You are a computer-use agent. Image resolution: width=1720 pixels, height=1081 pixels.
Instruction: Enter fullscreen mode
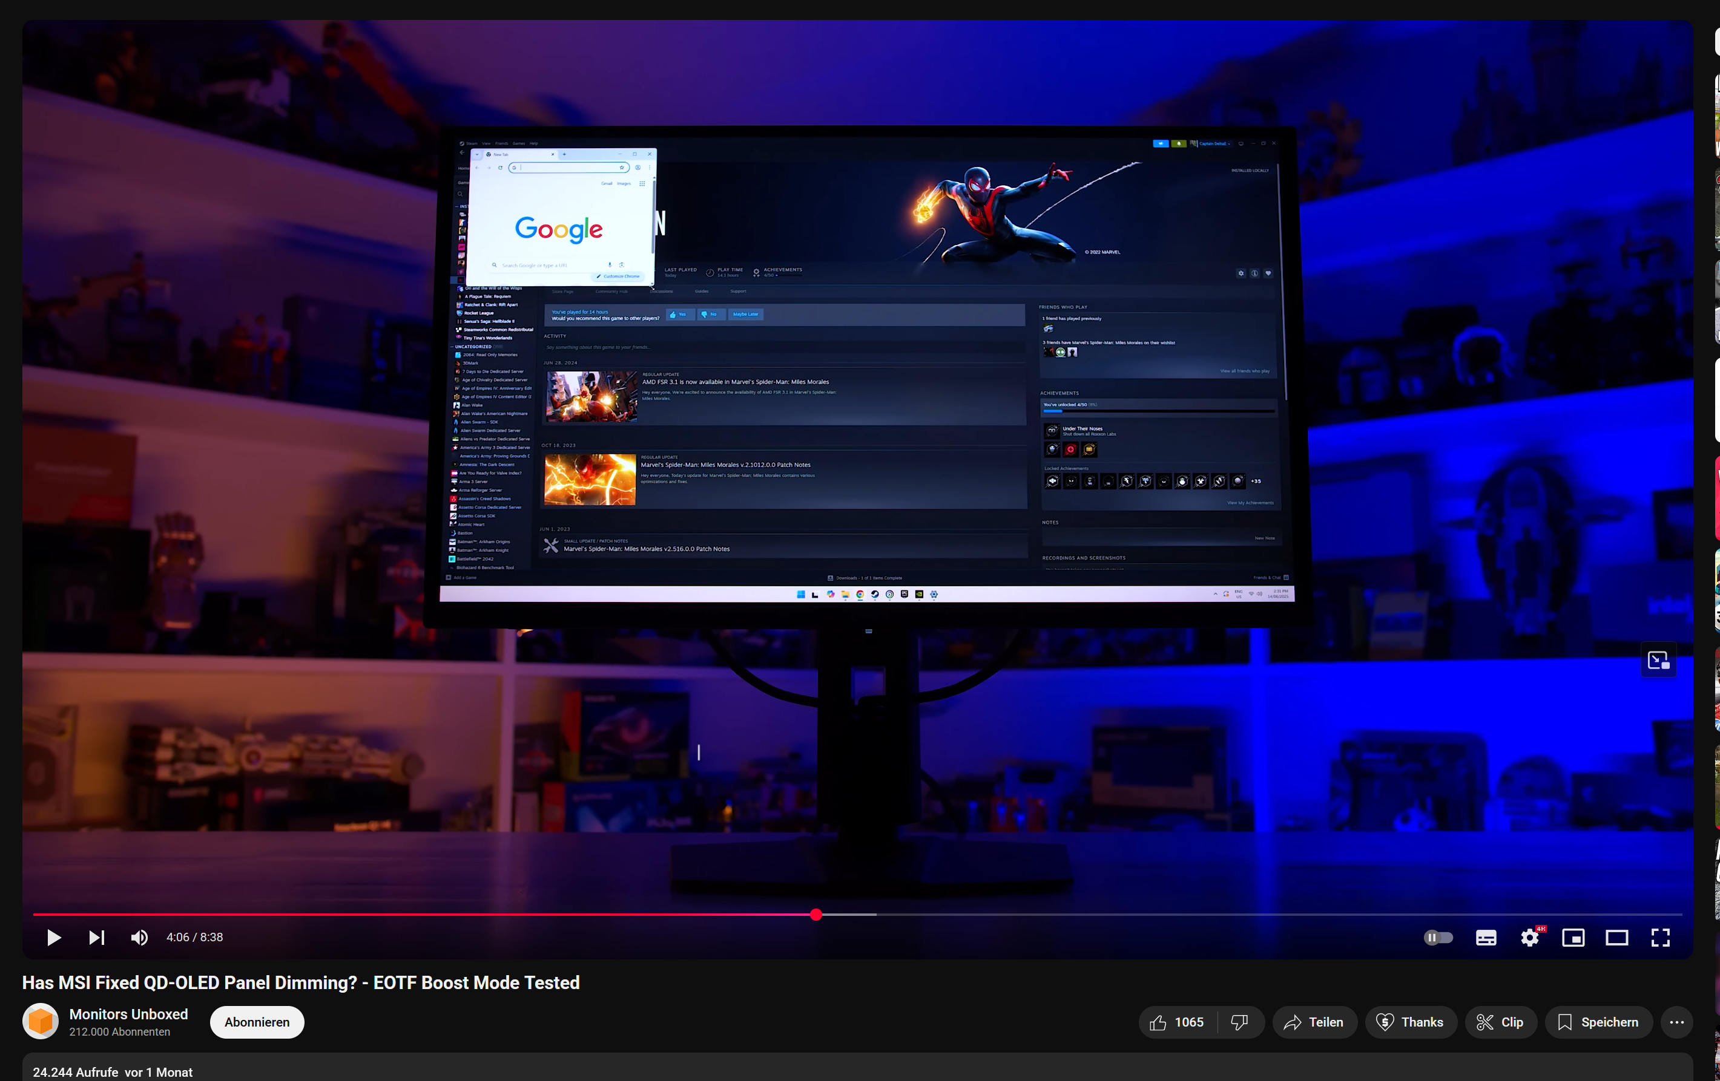1660,937
